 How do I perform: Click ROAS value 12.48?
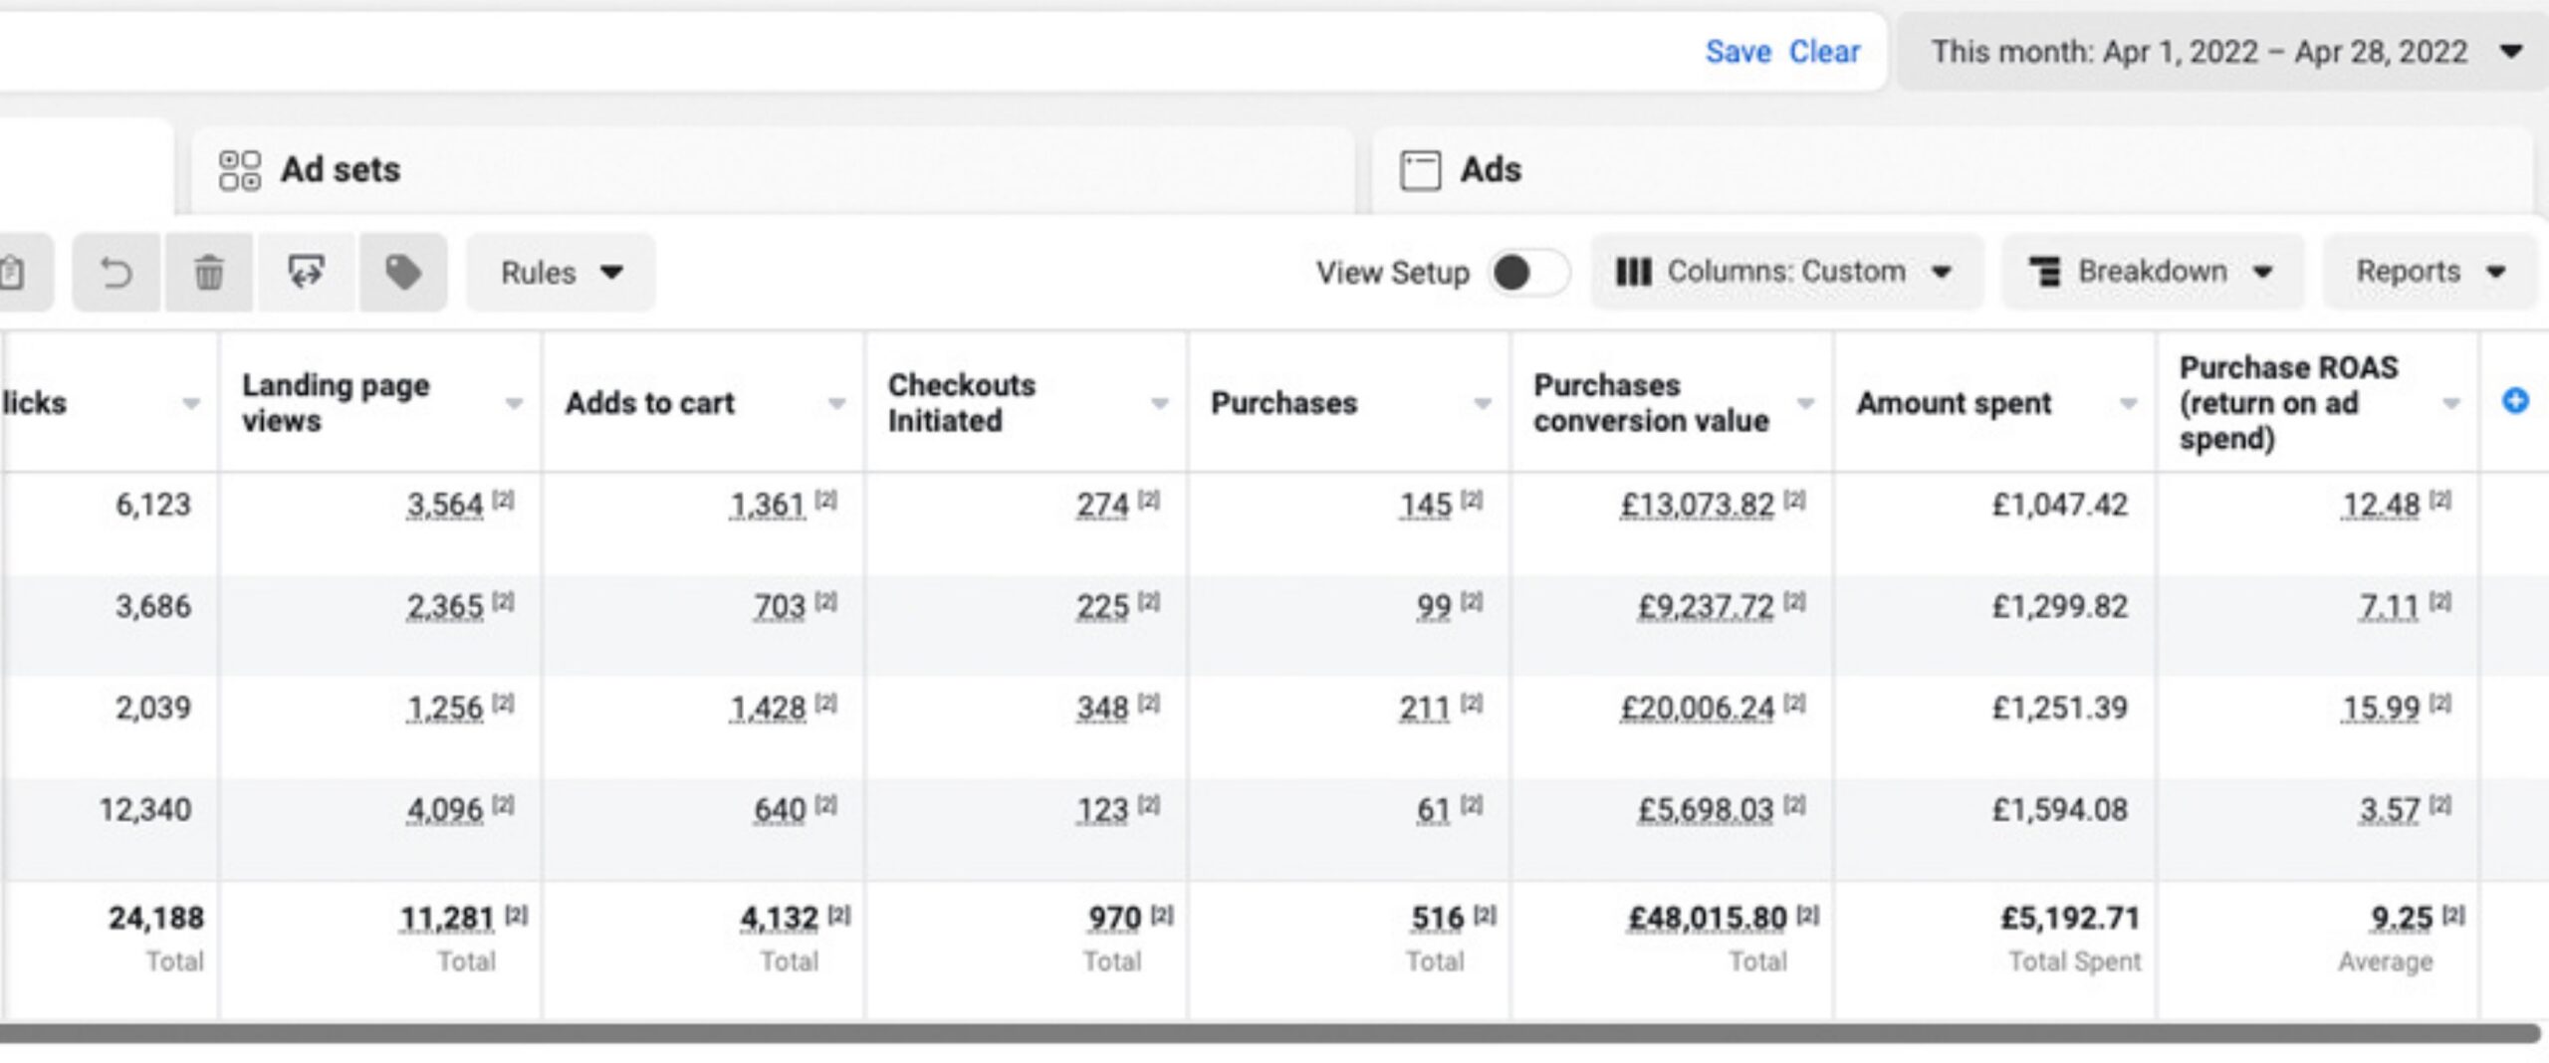tap(2381, 505)
